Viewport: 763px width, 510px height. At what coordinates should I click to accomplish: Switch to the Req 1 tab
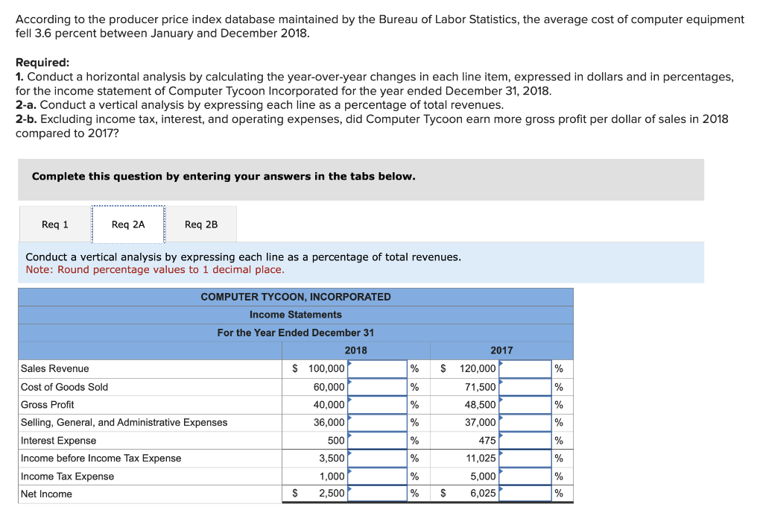tap(54, 224)
